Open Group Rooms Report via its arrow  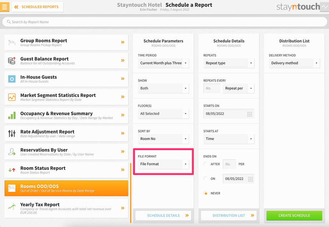click(x=123, y=42)
